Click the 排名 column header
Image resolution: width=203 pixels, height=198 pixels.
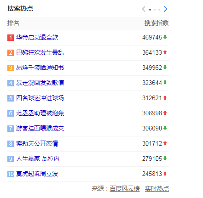[13, 23]
